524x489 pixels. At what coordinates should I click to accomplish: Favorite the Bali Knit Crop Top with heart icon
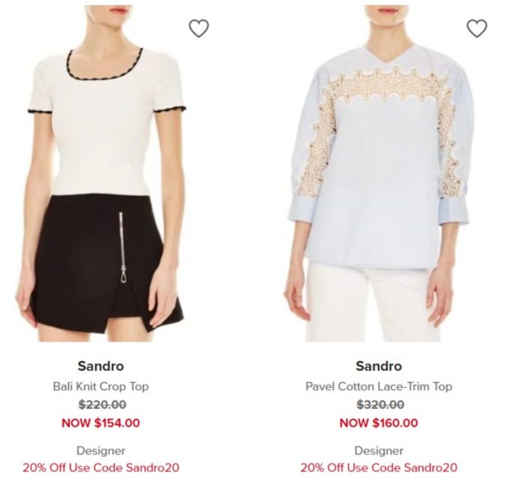click(199, 28)
